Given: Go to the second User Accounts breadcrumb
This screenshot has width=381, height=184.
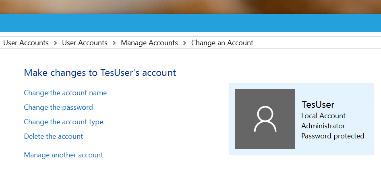Looking at the screenshot, I should 85,43.
